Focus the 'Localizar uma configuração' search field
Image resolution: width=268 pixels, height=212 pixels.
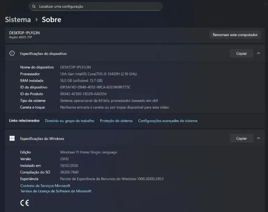coord(96,7)
